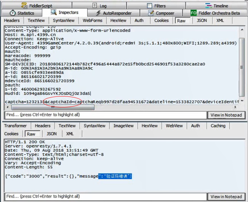Click the request pane scroll-down arrow
This screenshot has width=248, height=202.
[x=242, y=101]
